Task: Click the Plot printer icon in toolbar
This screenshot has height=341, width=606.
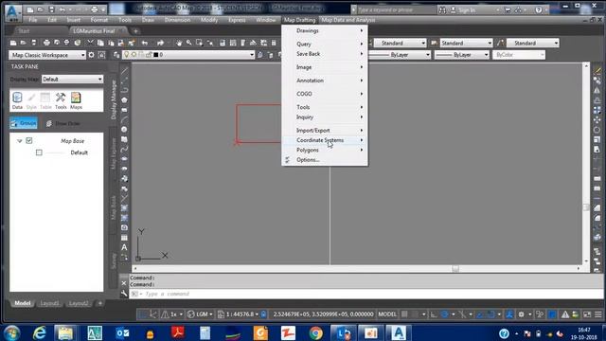Action: [46, 43]
